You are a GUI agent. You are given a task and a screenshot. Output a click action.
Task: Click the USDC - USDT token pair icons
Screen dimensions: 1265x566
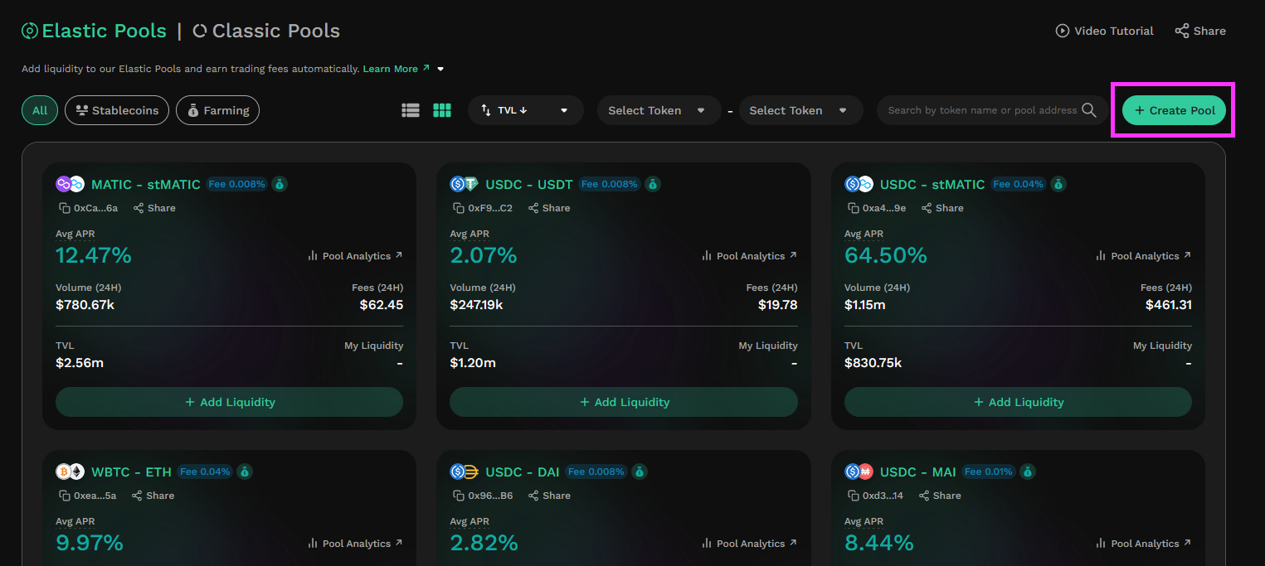(465, 184)
